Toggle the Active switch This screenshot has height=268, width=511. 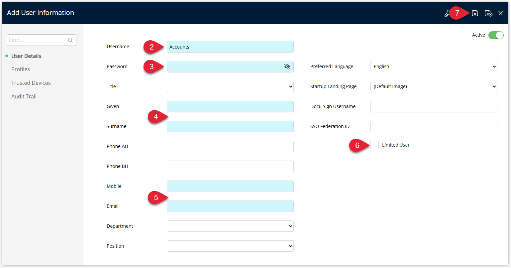click(x=496, y=35)
